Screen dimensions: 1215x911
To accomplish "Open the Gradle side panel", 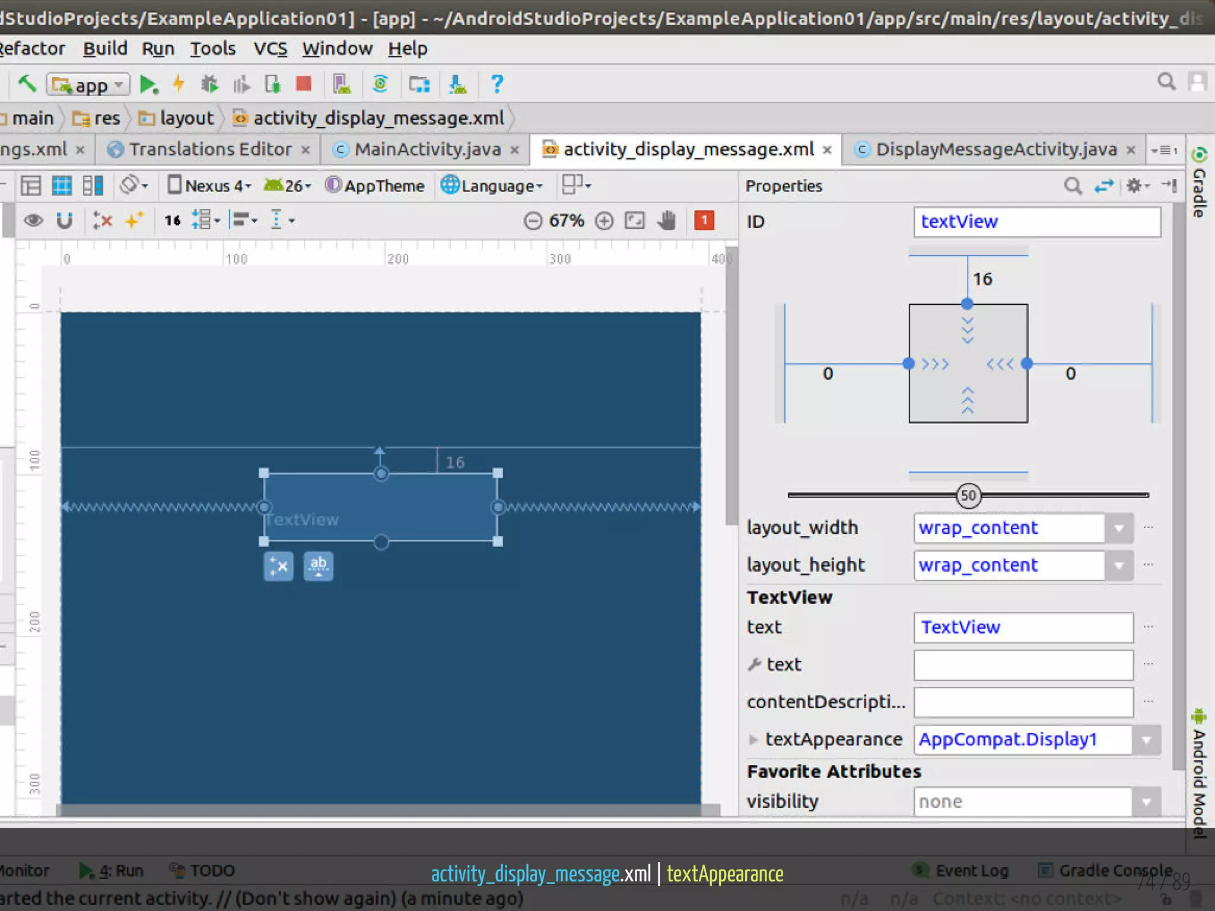I will point(1199,183).
